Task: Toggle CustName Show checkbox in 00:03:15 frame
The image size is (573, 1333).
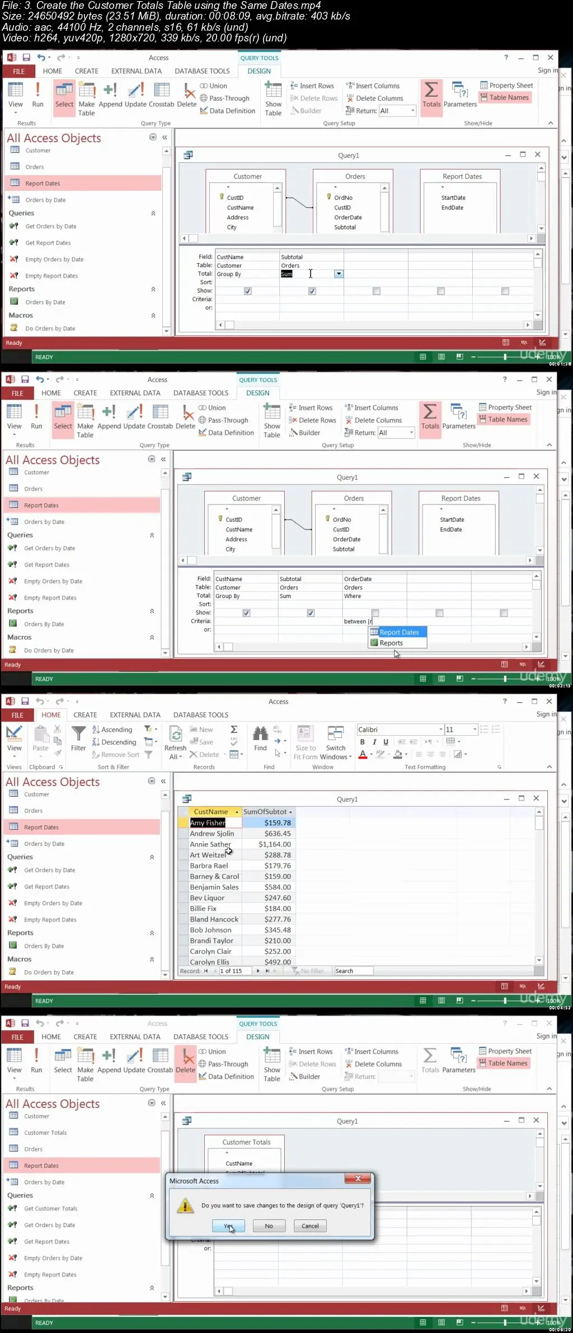Action: point(246,613)
